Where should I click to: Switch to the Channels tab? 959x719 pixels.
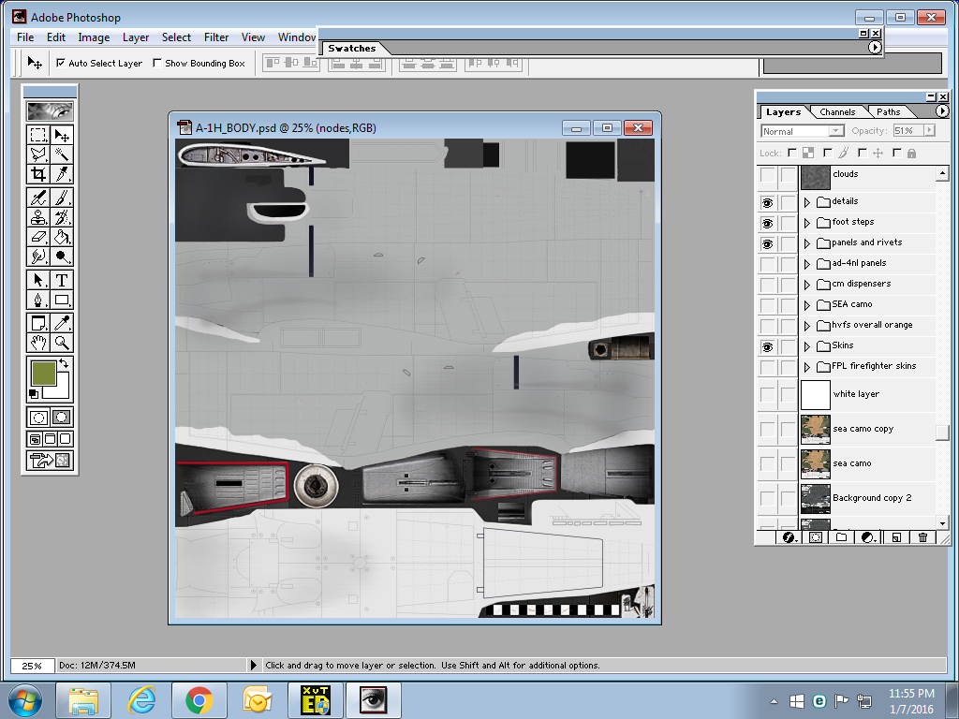[x=837, y=112]
